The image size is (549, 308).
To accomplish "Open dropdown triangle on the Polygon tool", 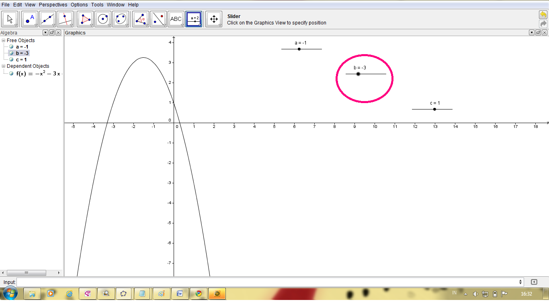I will 91,25.
